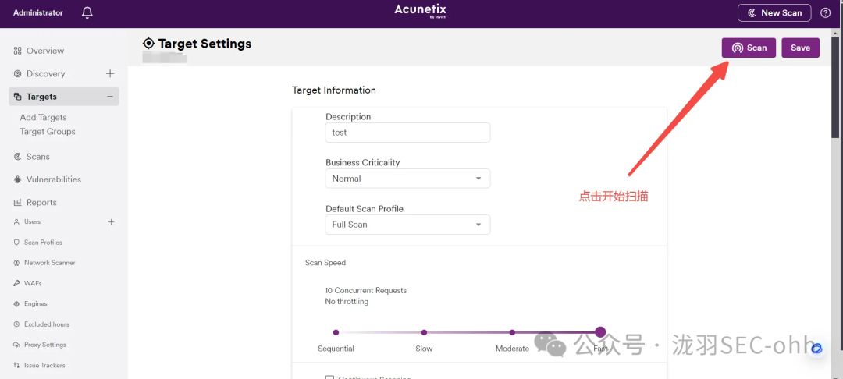Screen dimensions: 843x379
Task: Open Reports in the sidebar
Action: pos(41,203)
